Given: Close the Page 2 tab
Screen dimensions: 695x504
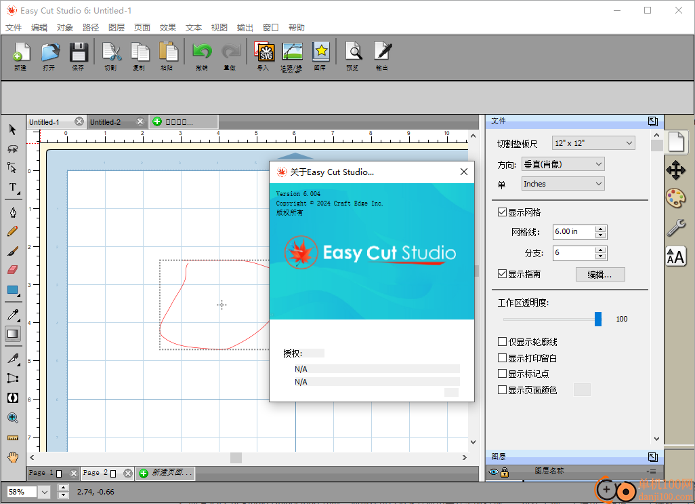Looking at the screenshot, I should 128,473.
